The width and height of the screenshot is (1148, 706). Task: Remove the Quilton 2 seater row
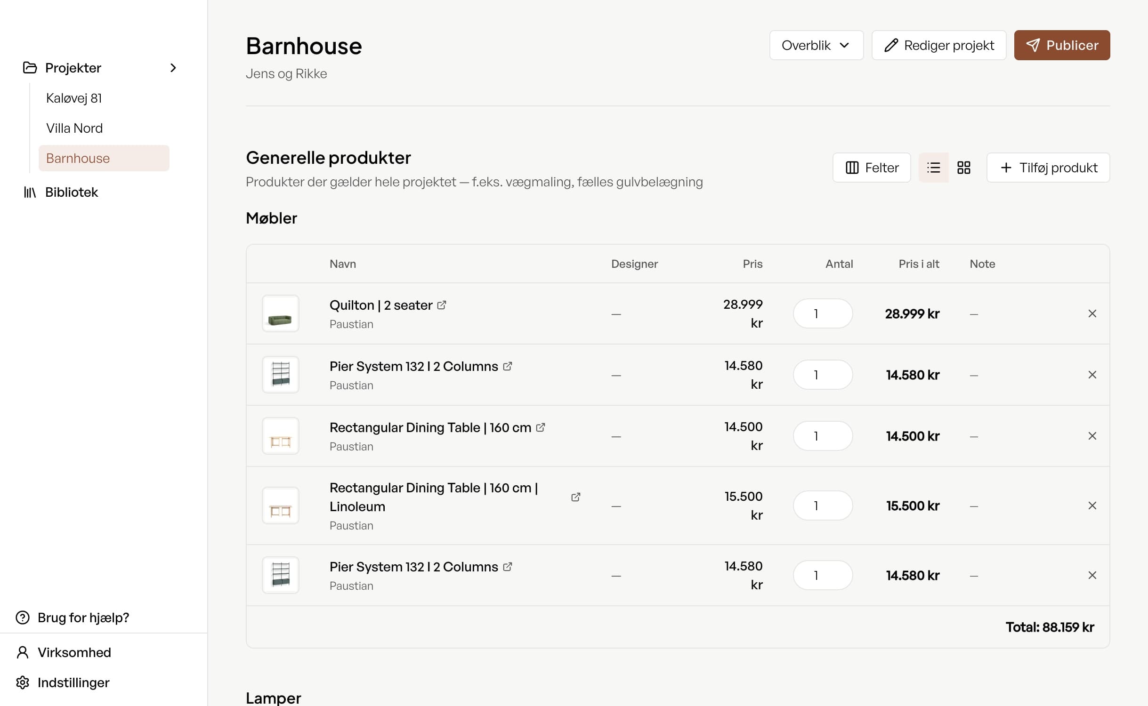coord(1092,313)
